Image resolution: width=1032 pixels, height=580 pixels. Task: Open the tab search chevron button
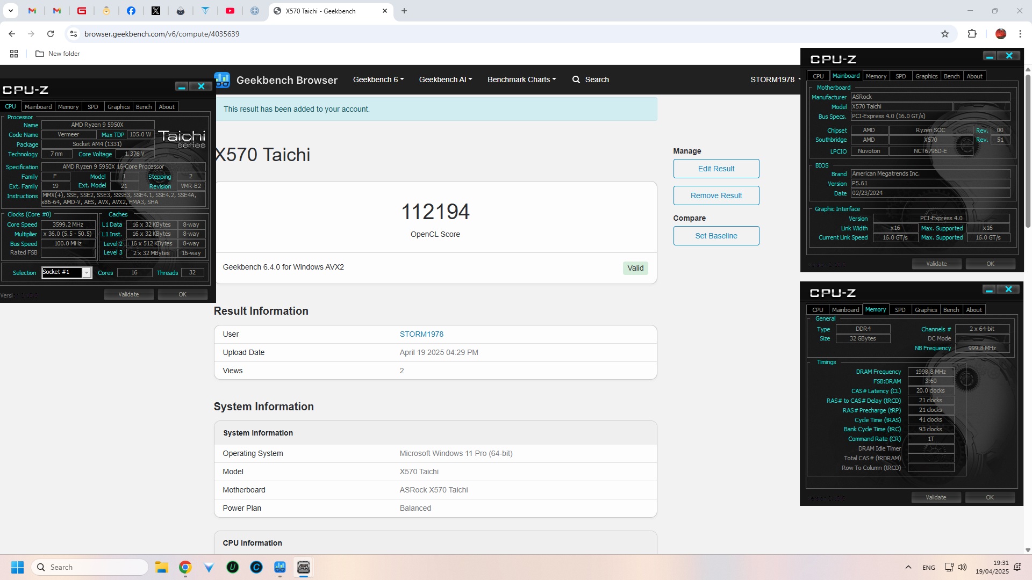click(x=10, y=11)
